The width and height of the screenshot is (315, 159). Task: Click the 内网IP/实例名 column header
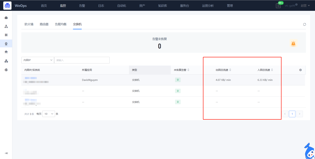click(32, 70)
